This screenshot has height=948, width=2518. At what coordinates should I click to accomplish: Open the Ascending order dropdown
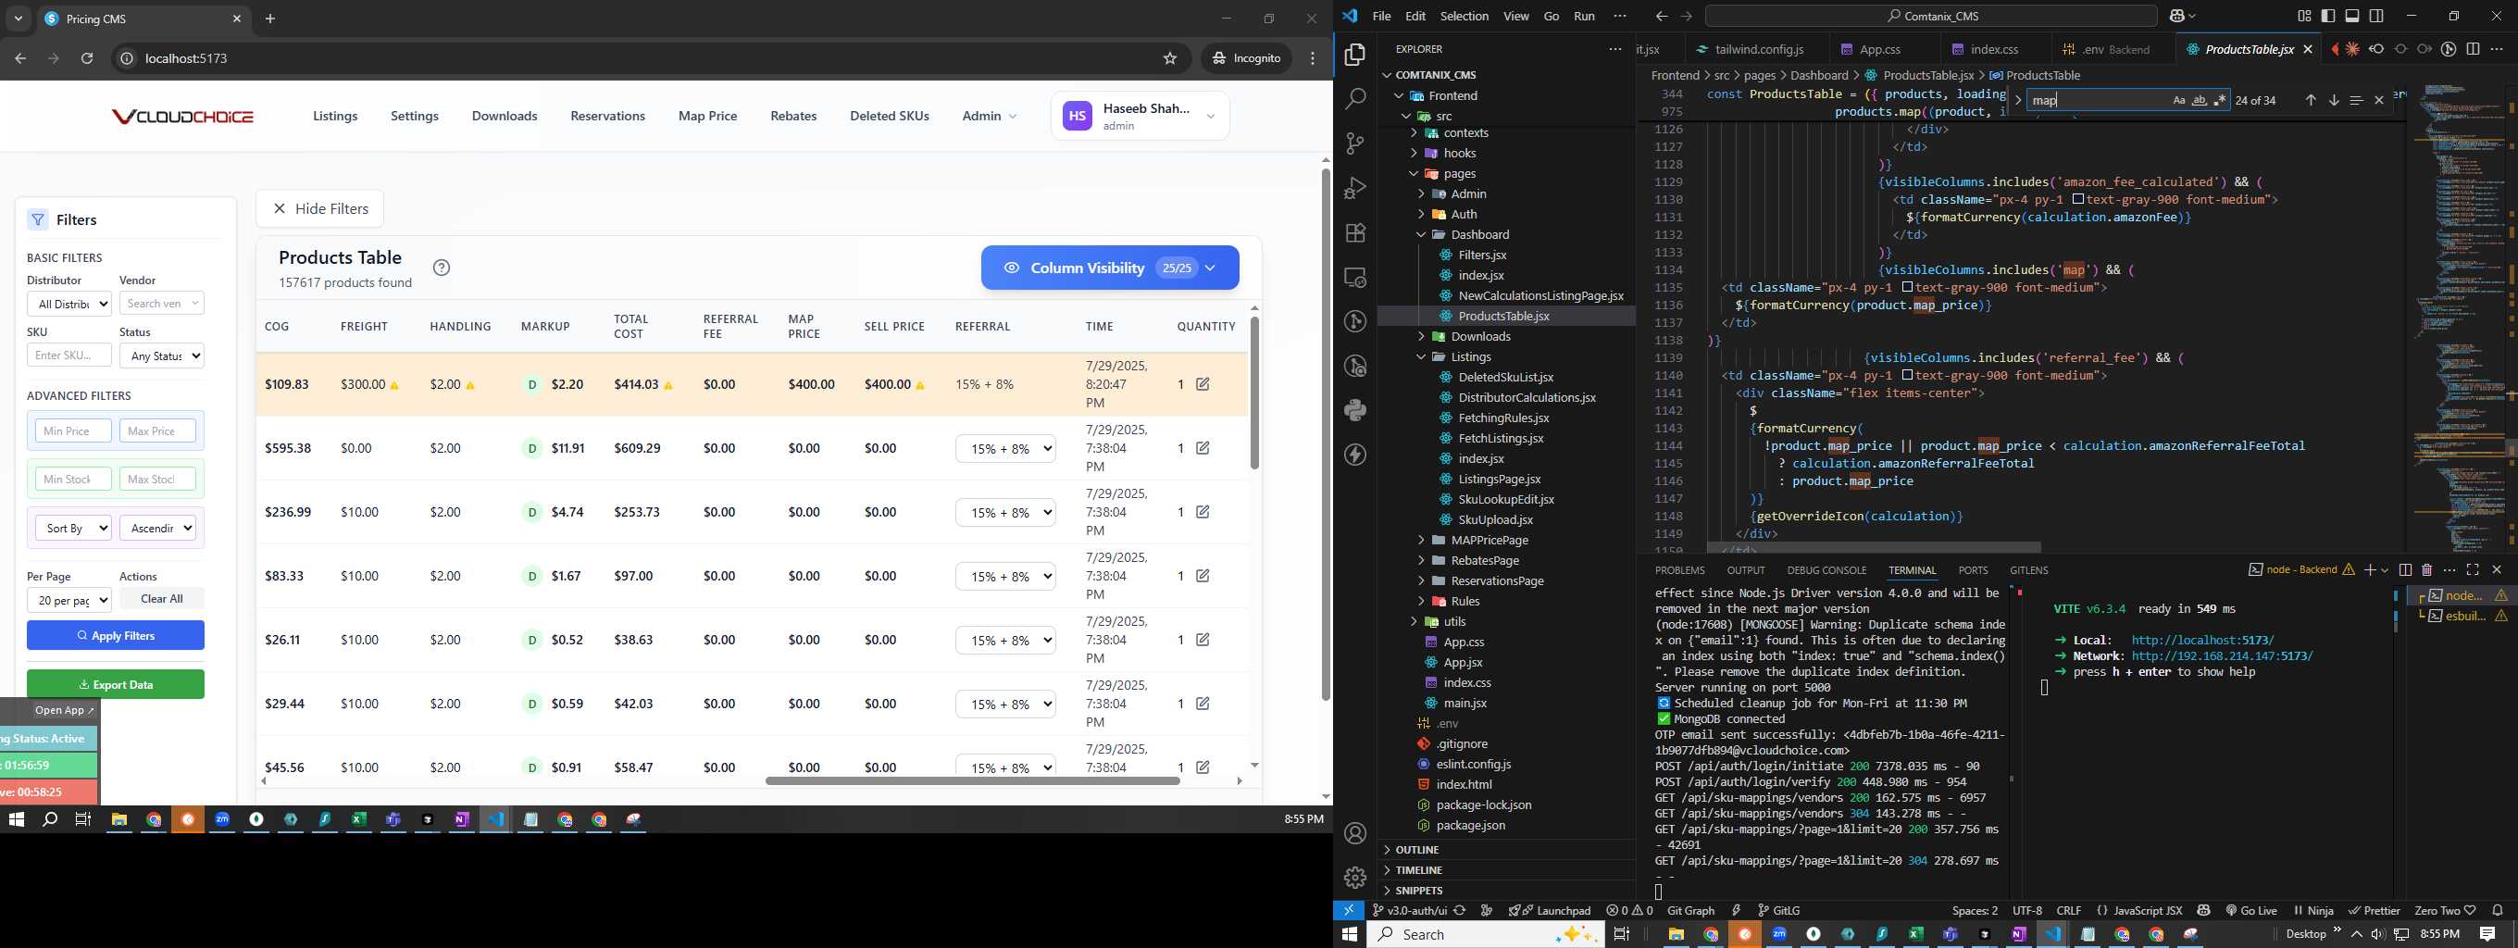[157, 528]
